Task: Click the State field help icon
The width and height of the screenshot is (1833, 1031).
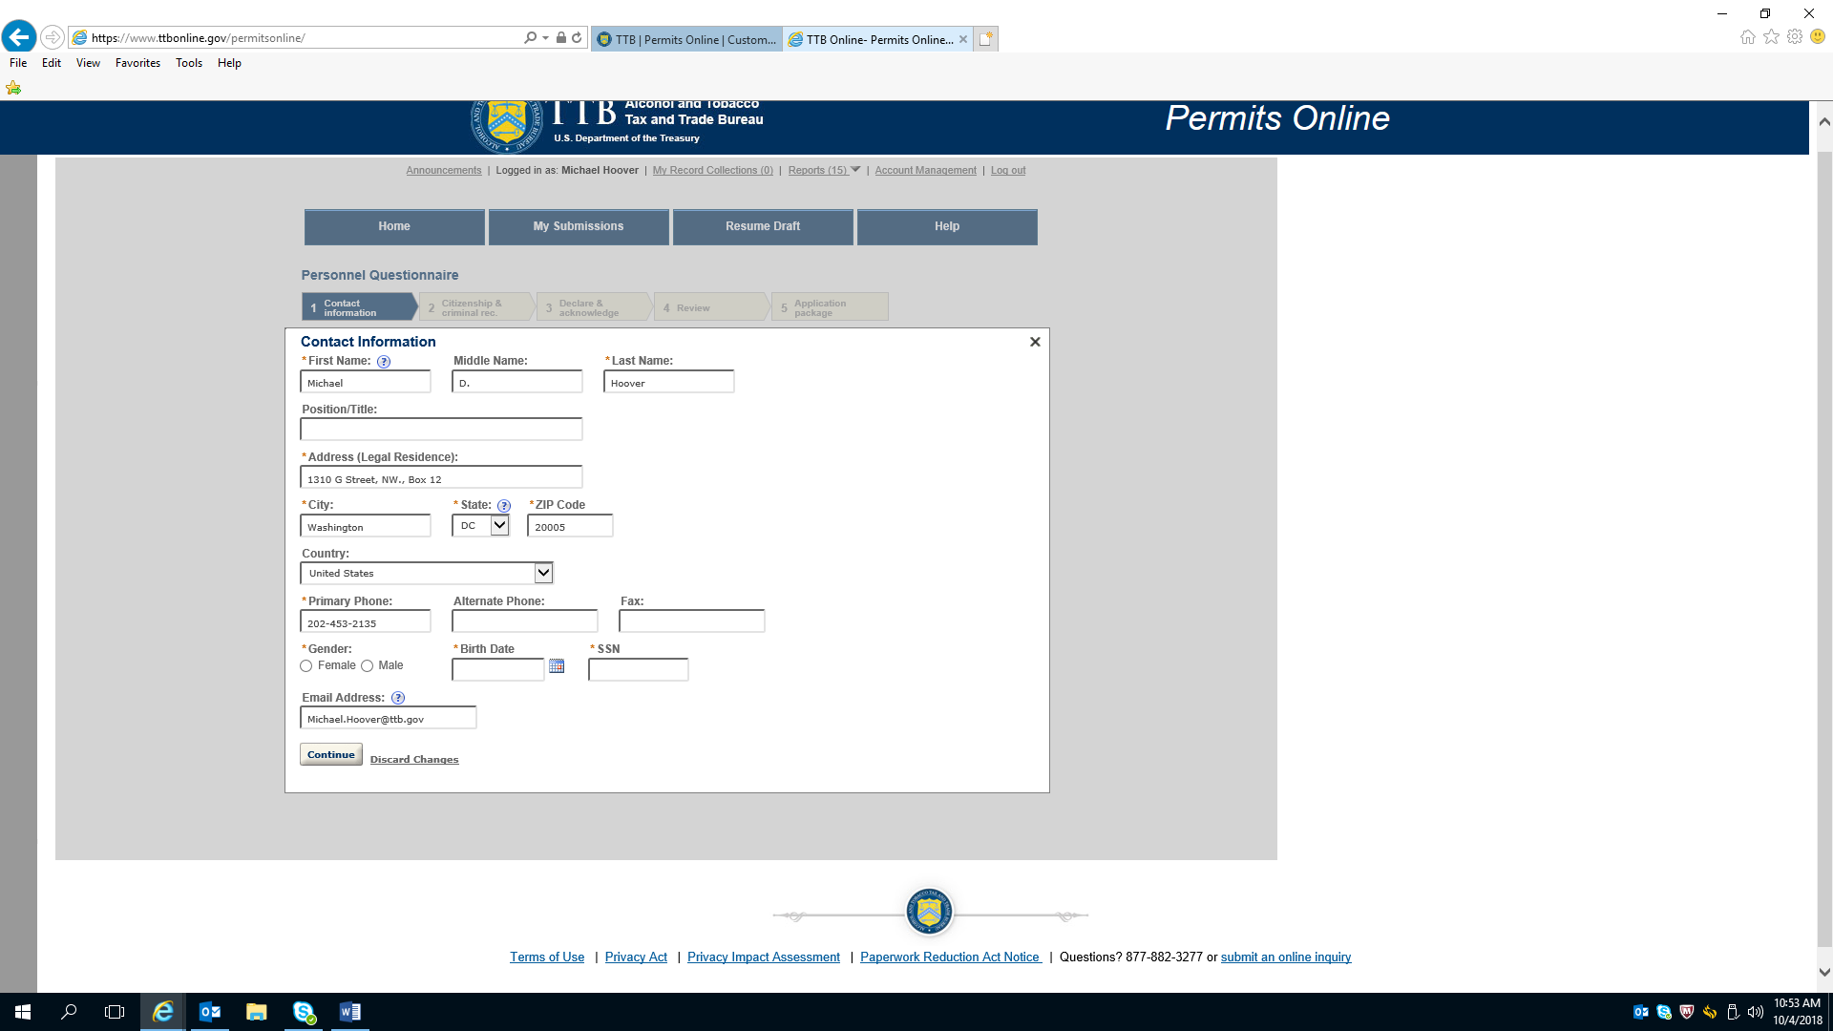Action: coord(504,506)
